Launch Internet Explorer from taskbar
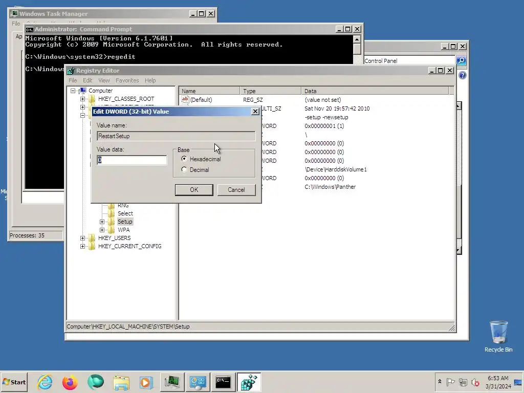The height and width of the screenshot is (393, 524). [x=45, y=382]
